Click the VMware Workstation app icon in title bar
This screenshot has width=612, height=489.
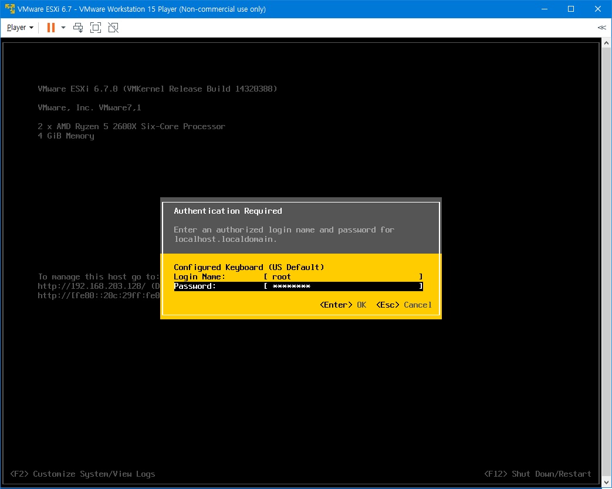click(x=9, y=9)
